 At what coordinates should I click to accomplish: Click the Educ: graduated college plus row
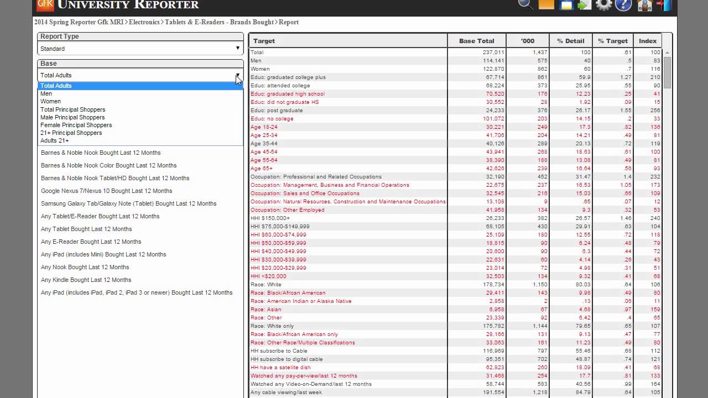(455, 77)
